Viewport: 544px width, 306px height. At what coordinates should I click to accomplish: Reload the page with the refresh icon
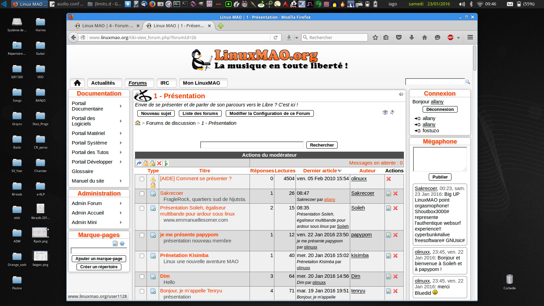pyautogui.click(x=276, y=37)
